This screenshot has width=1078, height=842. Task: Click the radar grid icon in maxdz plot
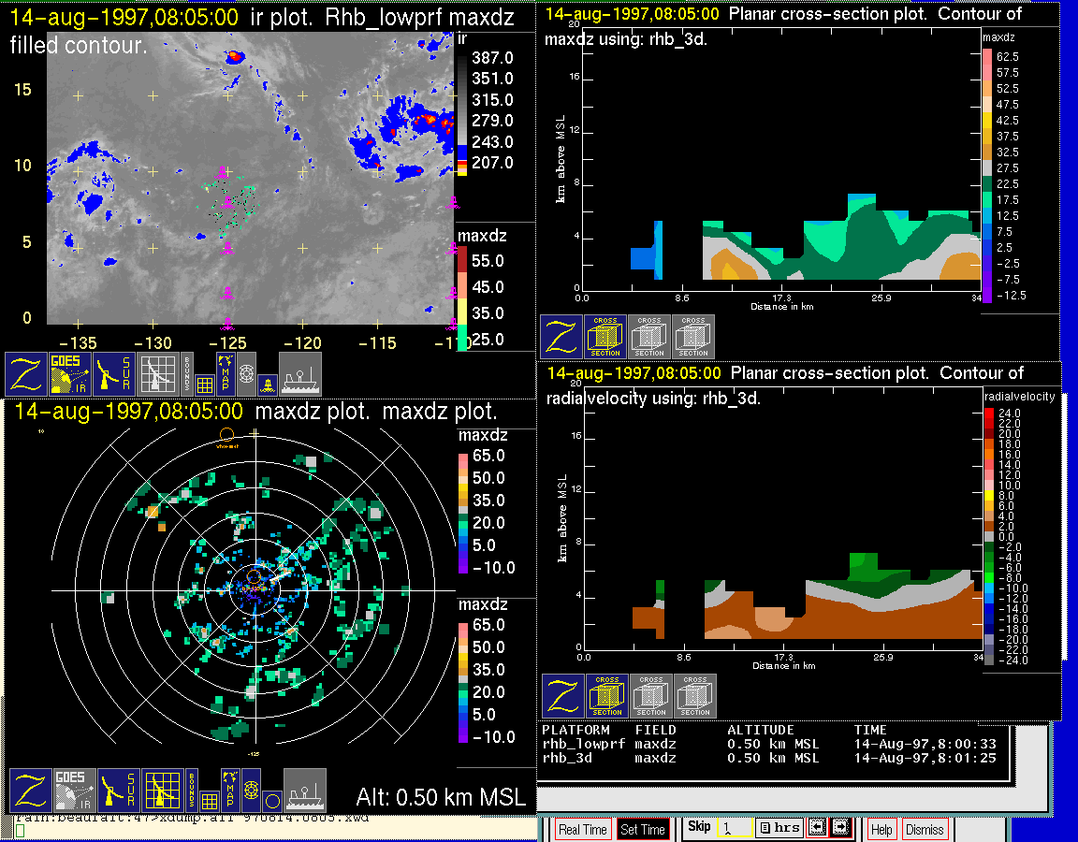(160, 791)
